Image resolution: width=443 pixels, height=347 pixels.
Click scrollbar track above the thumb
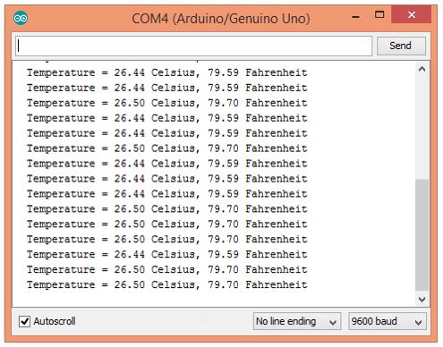click(422, 128)
